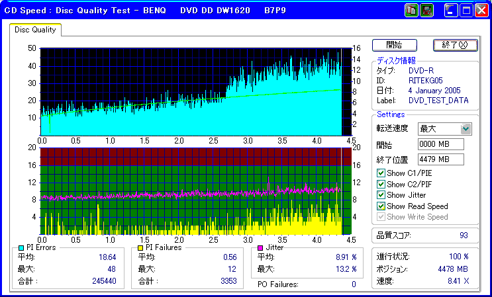Click the 進行状況 value 100 %
The image size is (492, 297).
click(459, 257)
